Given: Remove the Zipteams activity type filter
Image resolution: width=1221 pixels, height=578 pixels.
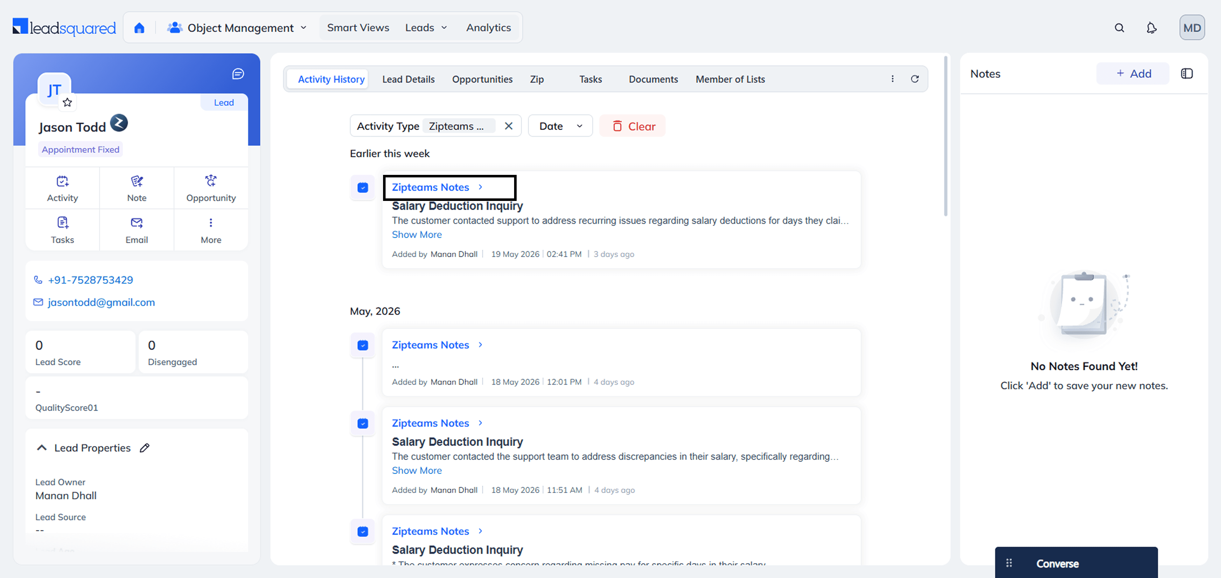Looking at the screenshot, I should (x=509, y=126).
